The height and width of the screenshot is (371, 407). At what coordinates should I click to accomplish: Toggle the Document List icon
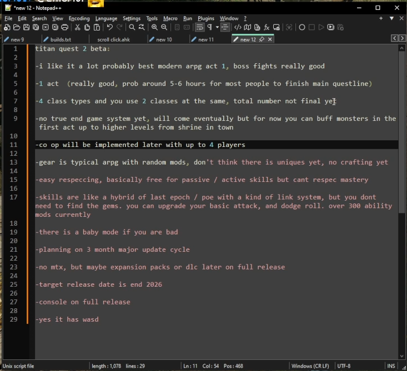coord(257,27)
